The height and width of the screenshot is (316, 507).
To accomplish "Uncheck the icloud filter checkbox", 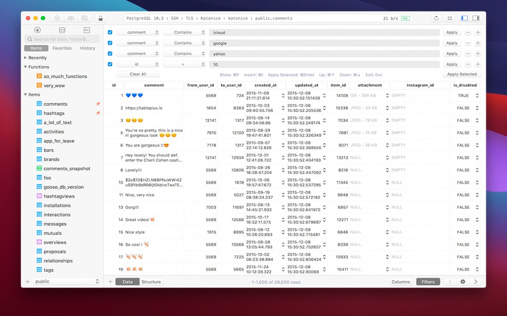I will tap(110, 32).
